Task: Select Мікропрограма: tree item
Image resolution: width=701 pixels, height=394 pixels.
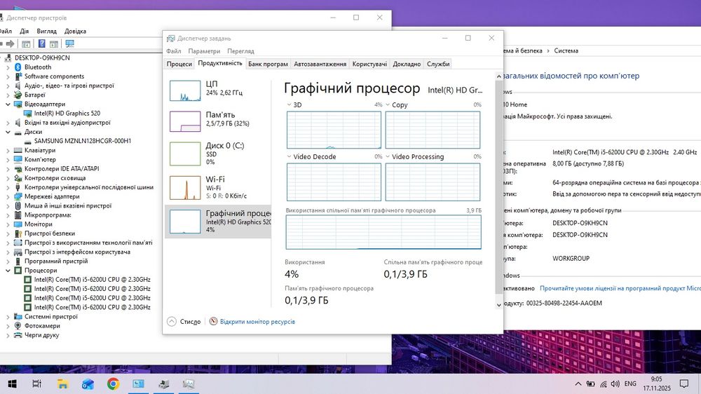Action: click(x=48, y=215)
